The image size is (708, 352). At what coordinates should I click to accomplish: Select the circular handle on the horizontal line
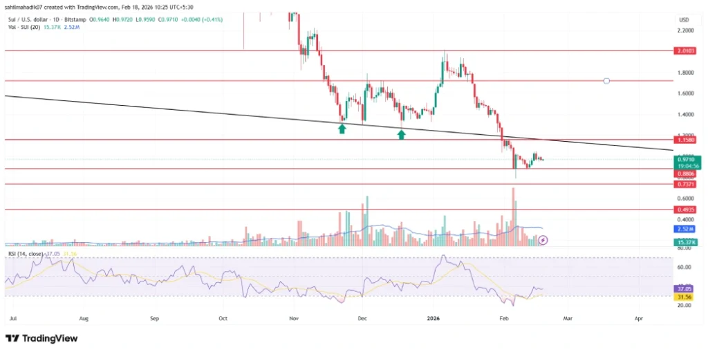pyautogui.click(x=606, y=81)
